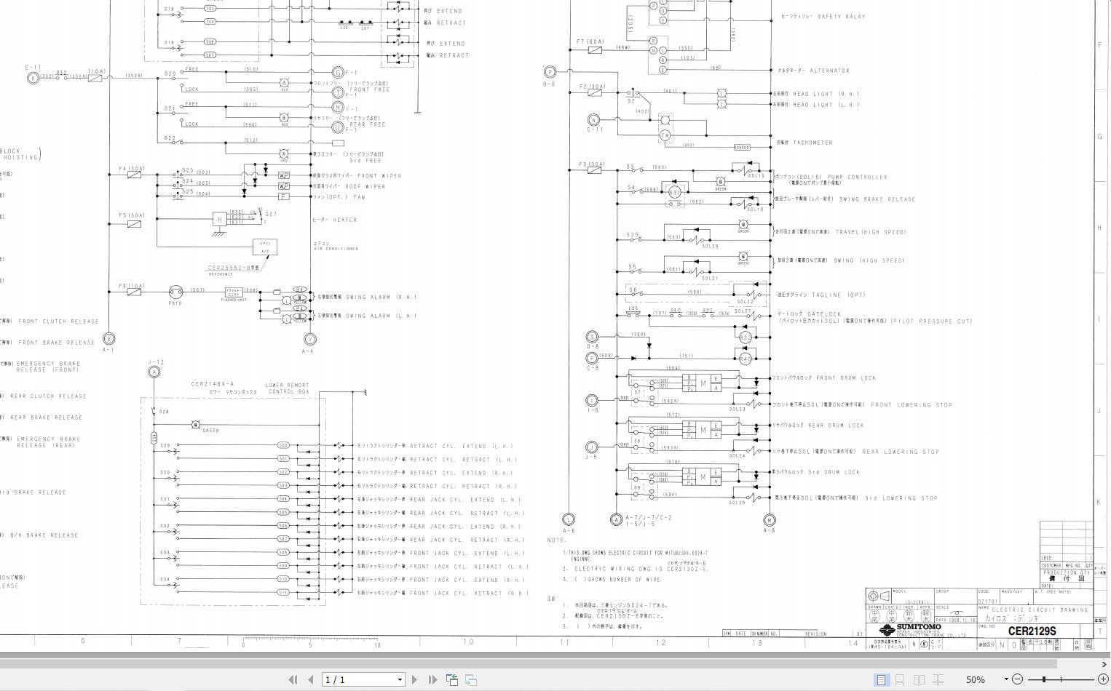Click the horizontal scrollbar right arrow
This screenshot has height=691, width=1111.
[1104, 664]
